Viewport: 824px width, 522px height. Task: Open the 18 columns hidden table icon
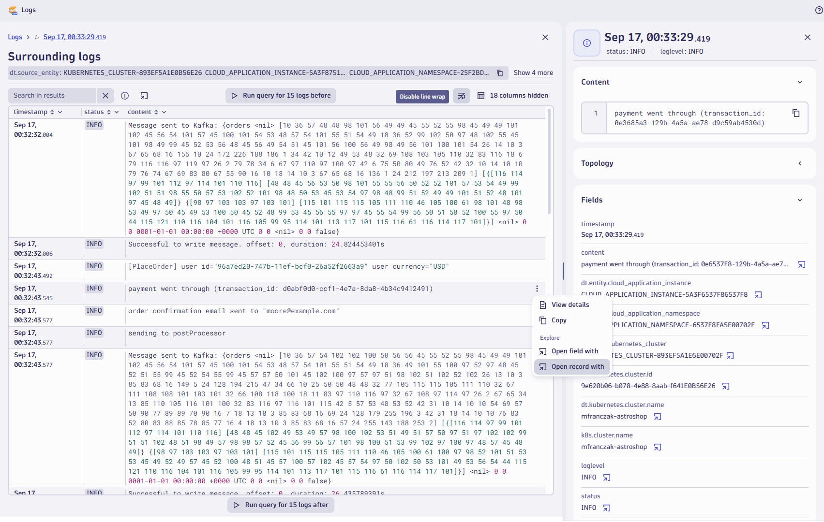tap(481, 95)
